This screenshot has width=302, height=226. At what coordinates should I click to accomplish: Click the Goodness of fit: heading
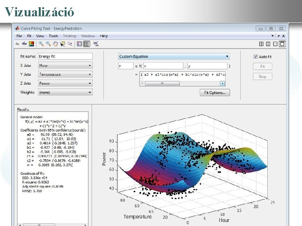[32, 173]
